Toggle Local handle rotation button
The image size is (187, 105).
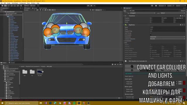coord(33,6)
